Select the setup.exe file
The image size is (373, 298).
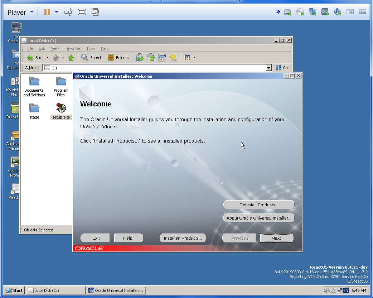coord(61,111)
